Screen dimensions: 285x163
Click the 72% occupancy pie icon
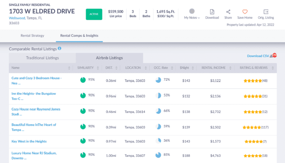[x=158, y=80]
